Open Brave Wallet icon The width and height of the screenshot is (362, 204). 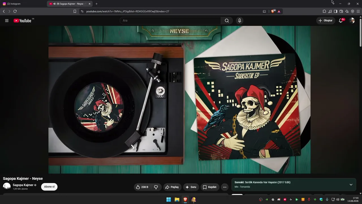click(341, 11)
